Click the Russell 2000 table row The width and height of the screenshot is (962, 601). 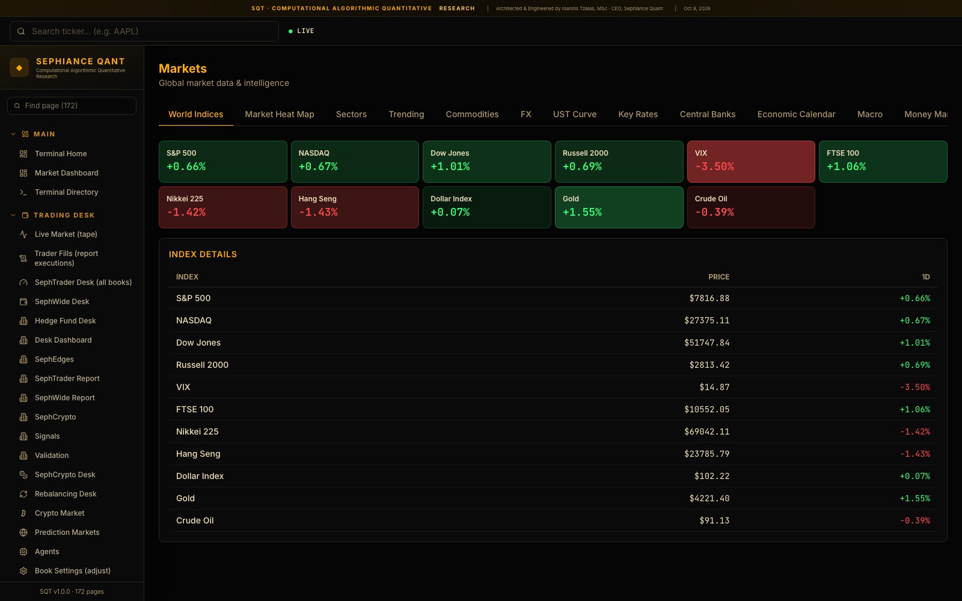pos(553,365)
